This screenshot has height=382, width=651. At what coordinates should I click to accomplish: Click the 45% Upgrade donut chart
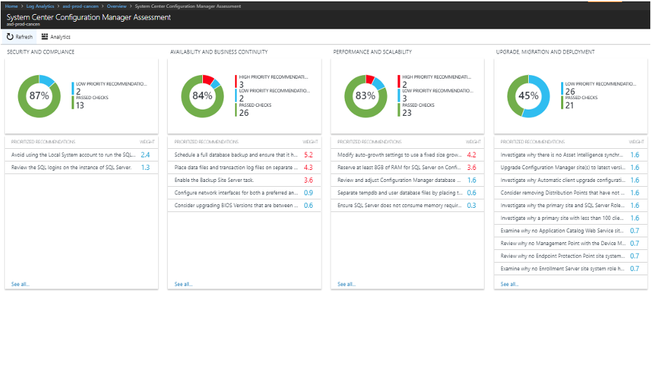click(528, 96)
